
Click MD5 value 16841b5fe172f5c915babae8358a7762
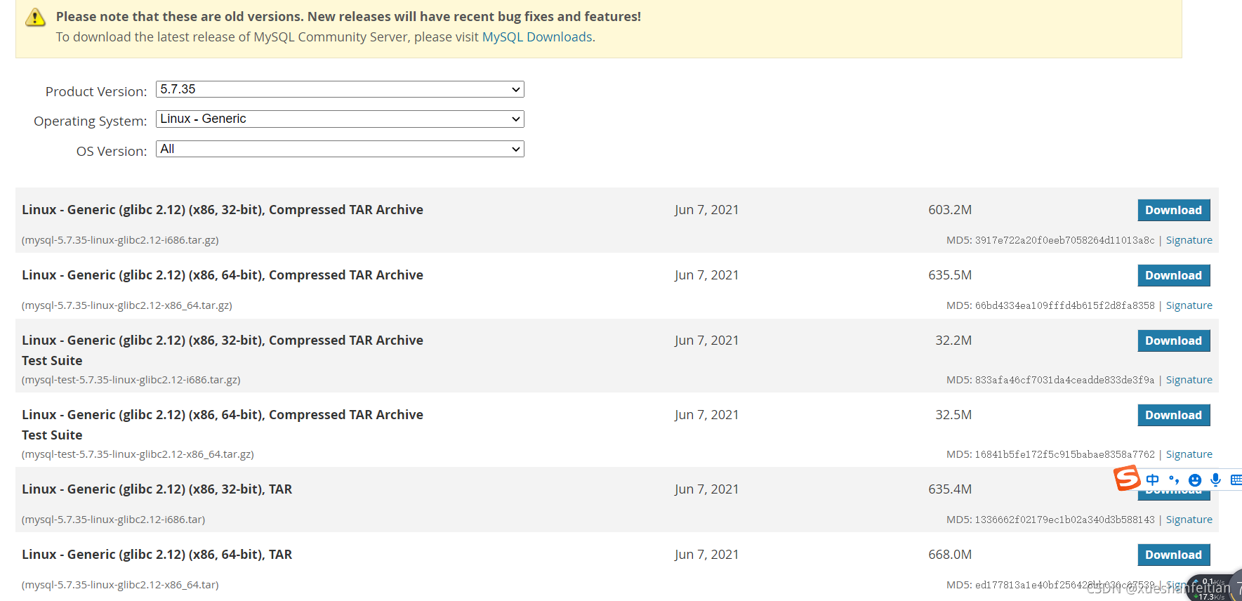[1064, 454]
